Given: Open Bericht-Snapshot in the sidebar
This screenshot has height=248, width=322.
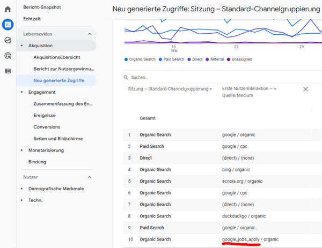Looking at the screenshot, I should click(x=42, y=7).
